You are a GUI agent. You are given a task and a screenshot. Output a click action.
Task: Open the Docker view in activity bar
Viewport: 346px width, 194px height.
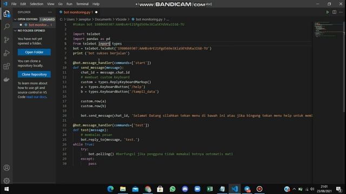point(6,79)
